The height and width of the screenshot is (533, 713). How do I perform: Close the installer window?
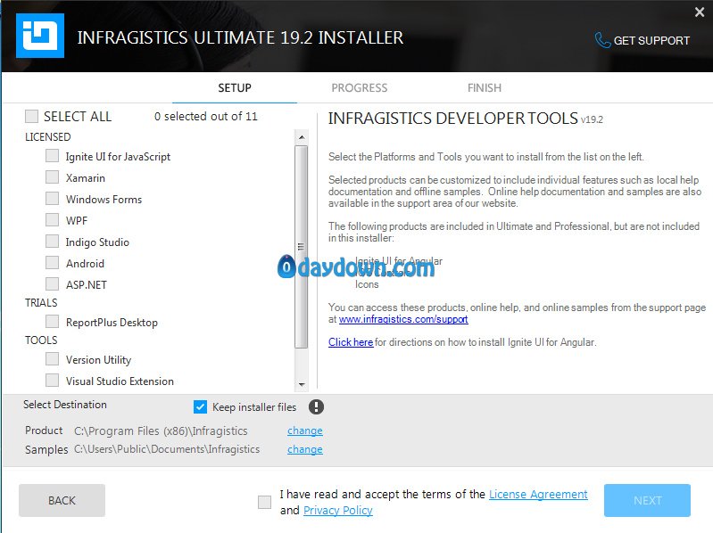[700, 12]
